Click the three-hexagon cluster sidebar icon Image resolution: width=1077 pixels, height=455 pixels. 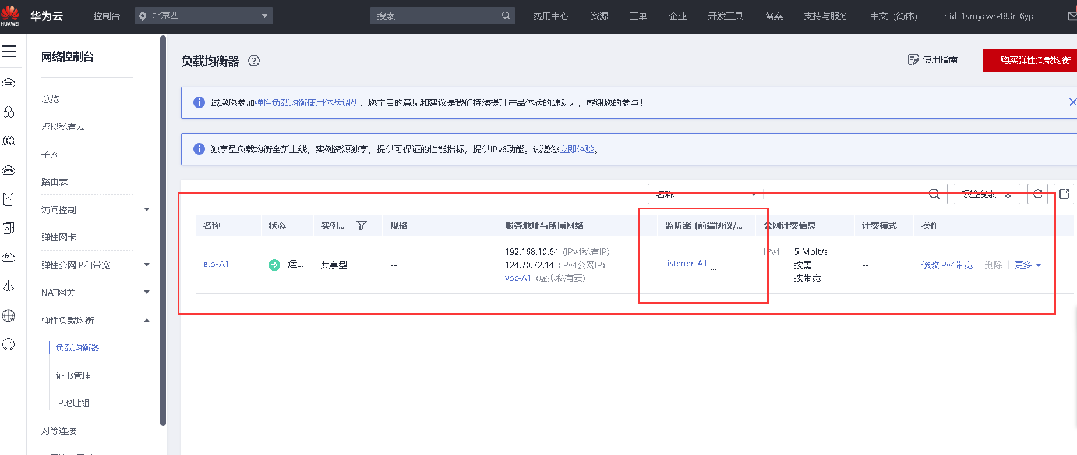[9, 112]
